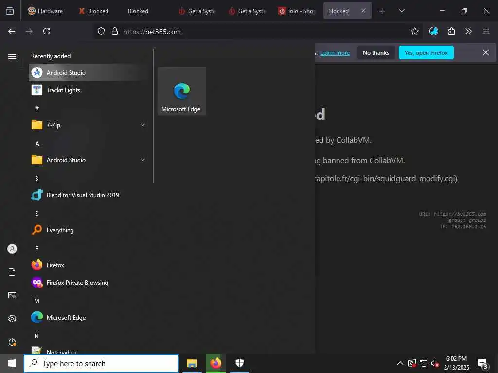Switch to the first Get a System tab
The image size is (498, 373).
(197, 11)
